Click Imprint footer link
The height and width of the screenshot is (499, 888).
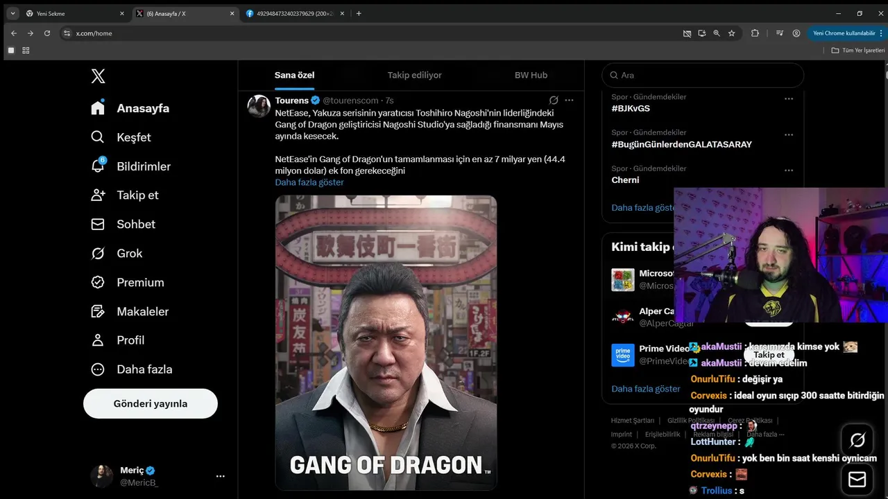(622, 435)
